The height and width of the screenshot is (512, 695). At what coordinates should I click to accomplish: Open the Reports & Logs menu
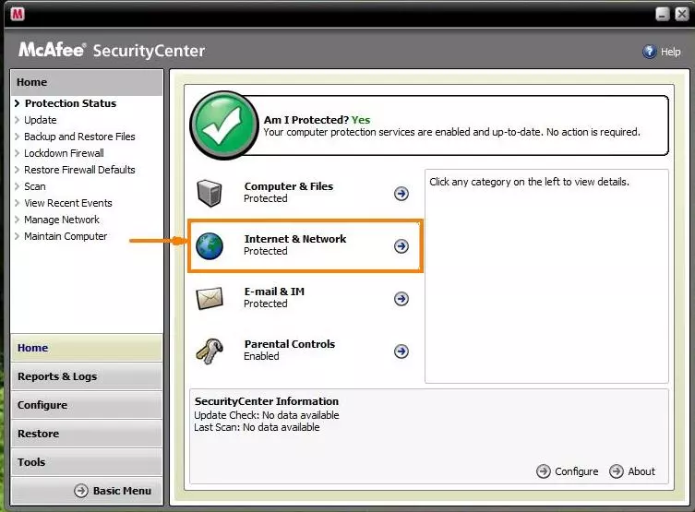[x=87, y=376]
